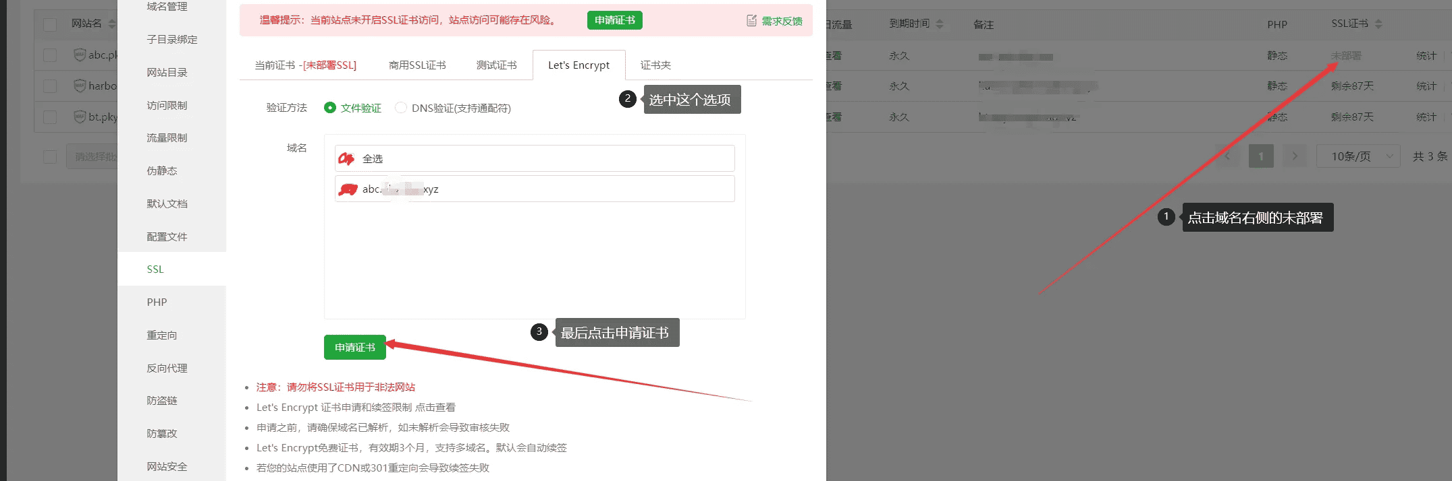Open the 伪静态 menu item
The height and width of the screenshot is (481, 1452).
pyautogui.click(x=162, y=170)
